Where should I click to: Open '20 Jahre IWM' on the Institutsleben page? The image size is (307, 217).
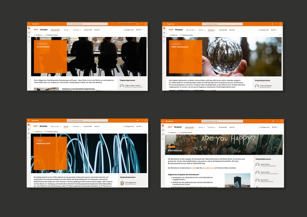[x=88, y=30]
